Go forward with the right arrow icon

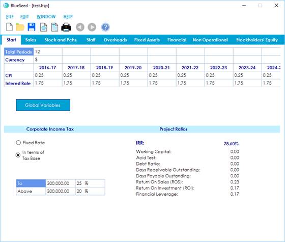pyautogui.click(x=92, y=28)
